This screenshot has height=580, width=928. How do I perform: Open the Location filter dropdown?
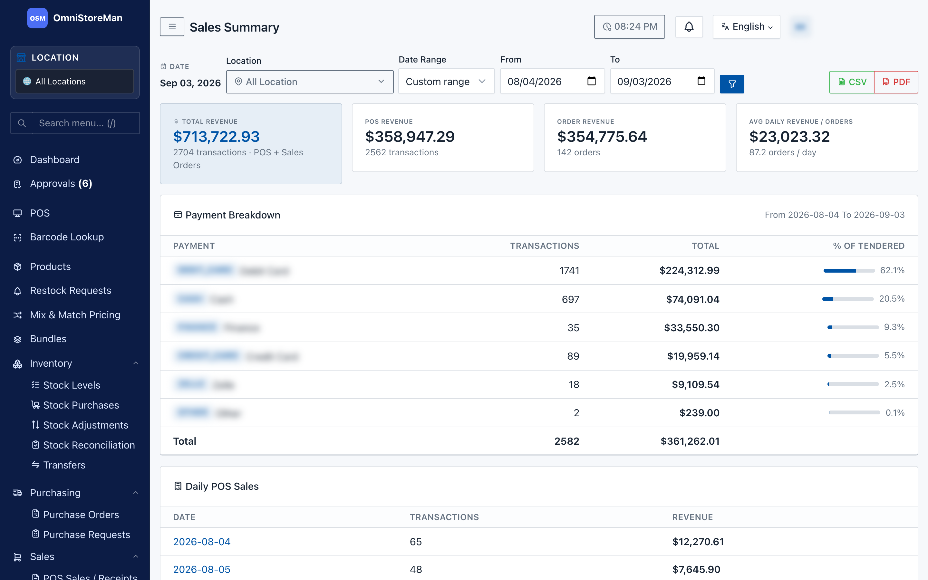point(309,82)
